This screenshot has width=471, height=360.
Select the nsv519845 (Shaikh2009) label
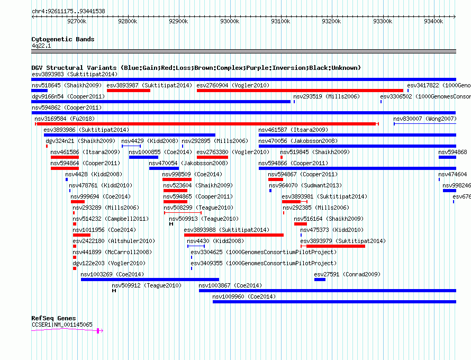pyautogui.click(x=315, y=152)
